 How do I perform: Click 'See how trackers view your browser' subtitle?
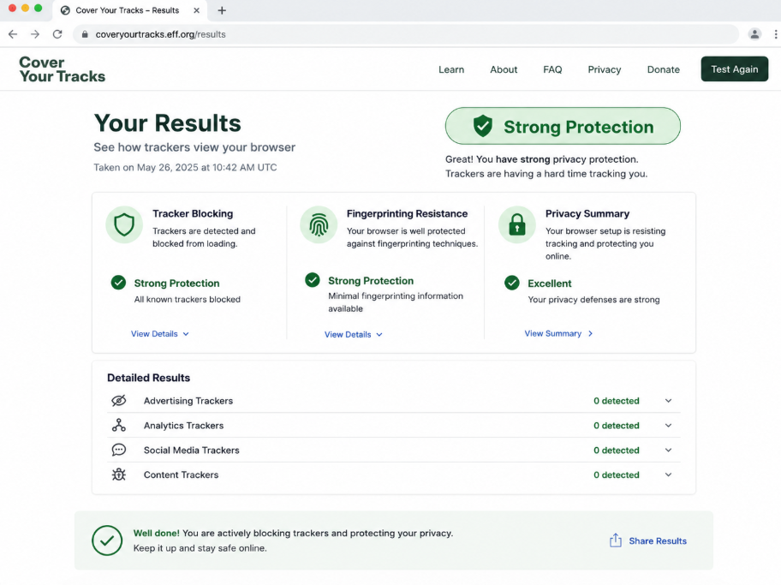[194, 147]
